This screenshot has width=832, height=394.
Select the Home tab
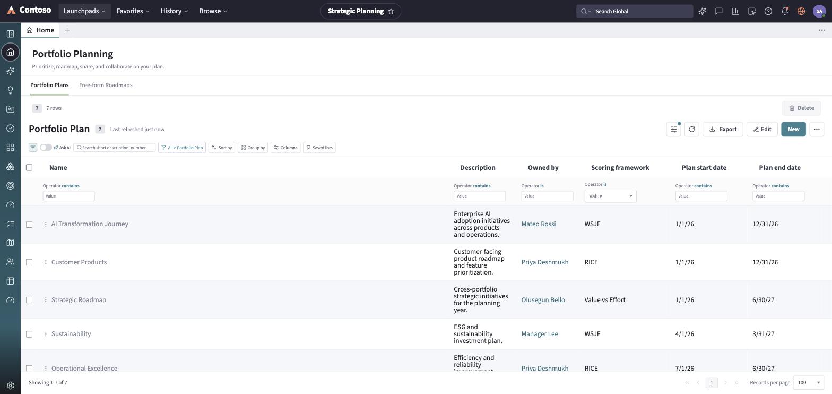coord(40,30)
